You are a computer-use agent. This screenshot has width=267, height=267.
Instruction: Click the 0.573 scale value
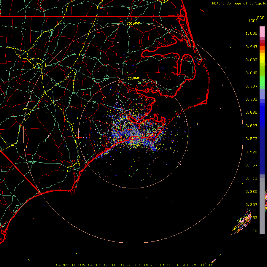[251, 139]
